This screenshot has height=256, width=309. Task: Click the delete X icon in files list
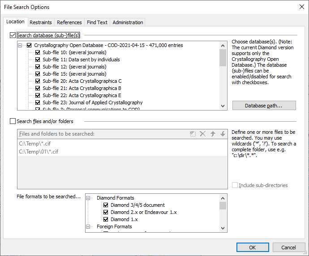203,134
